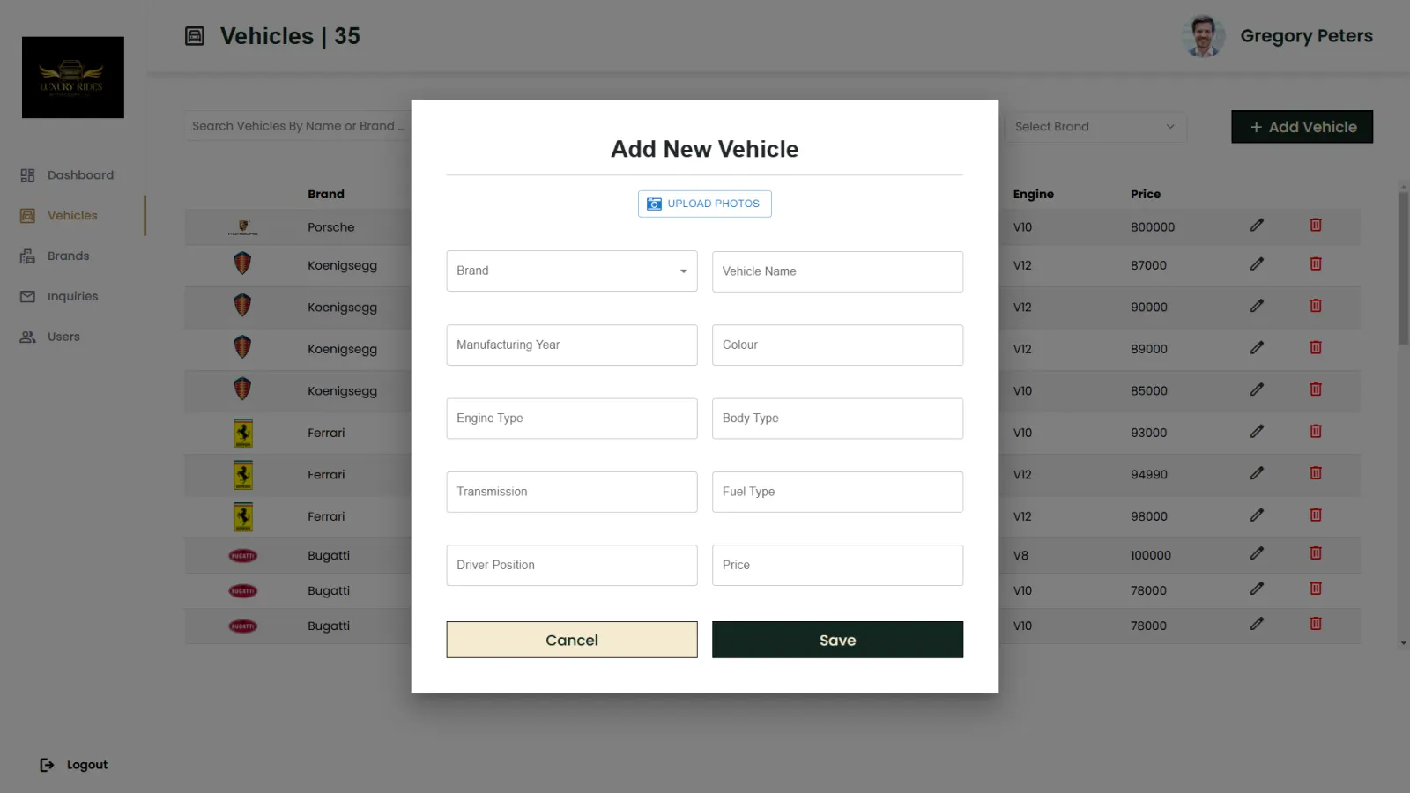Click into the Colour field

click(x=837, y=345)
